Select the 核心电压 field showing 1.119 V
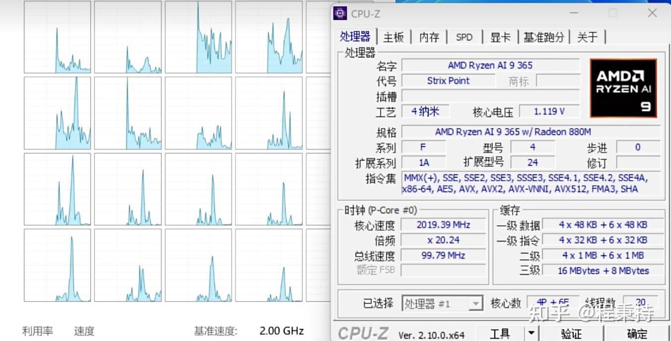This screenshot has height=341, width=671. (549, 111)
